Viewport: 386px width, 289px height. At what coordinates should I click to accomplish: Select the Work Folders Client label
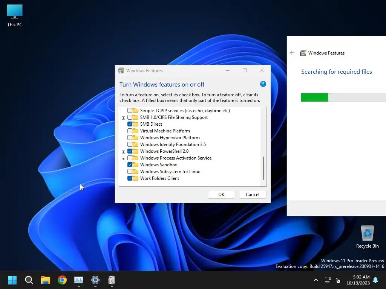[159, 178]
